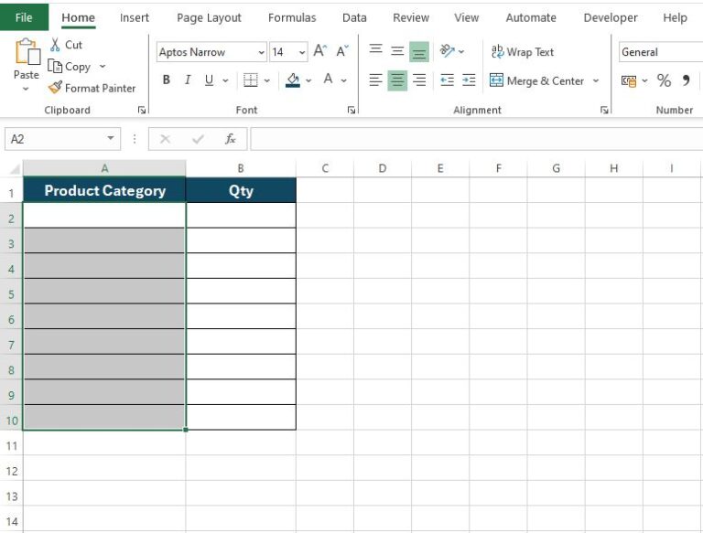Click the green File button

(24, 17)
